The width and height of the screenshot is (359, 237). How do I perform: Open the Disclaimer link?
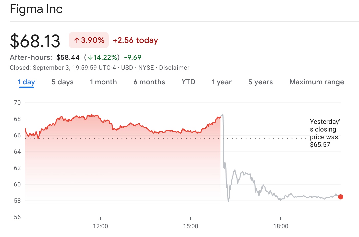tap(174, 68)
